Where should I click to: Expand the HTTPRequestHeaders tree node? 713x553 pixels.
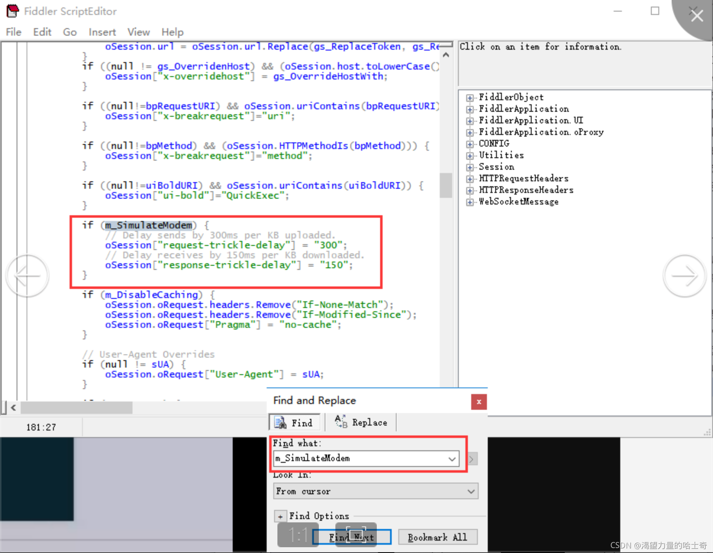[470, 179]
